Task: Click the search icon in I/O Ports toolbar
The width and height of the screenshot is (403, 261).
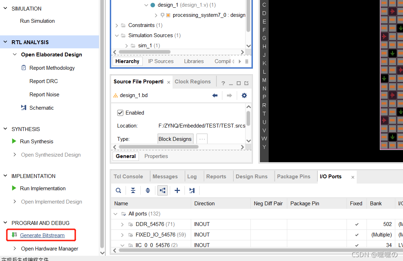Action: [118, 191]
